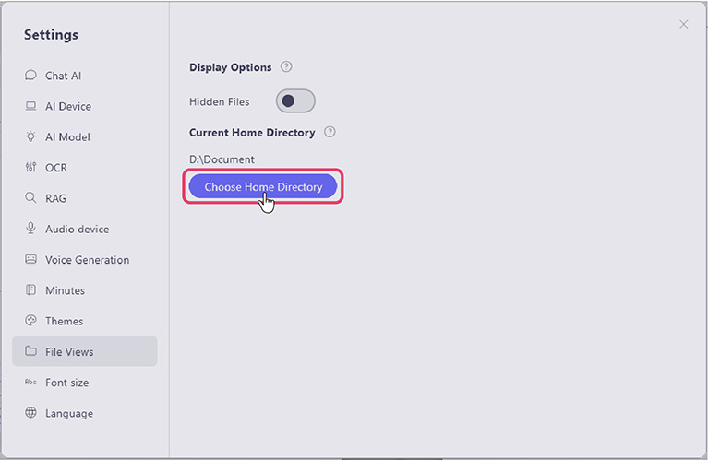708x460 pixels.
Task: Close the Settings dialog
Action: click(x=683, y=25)
